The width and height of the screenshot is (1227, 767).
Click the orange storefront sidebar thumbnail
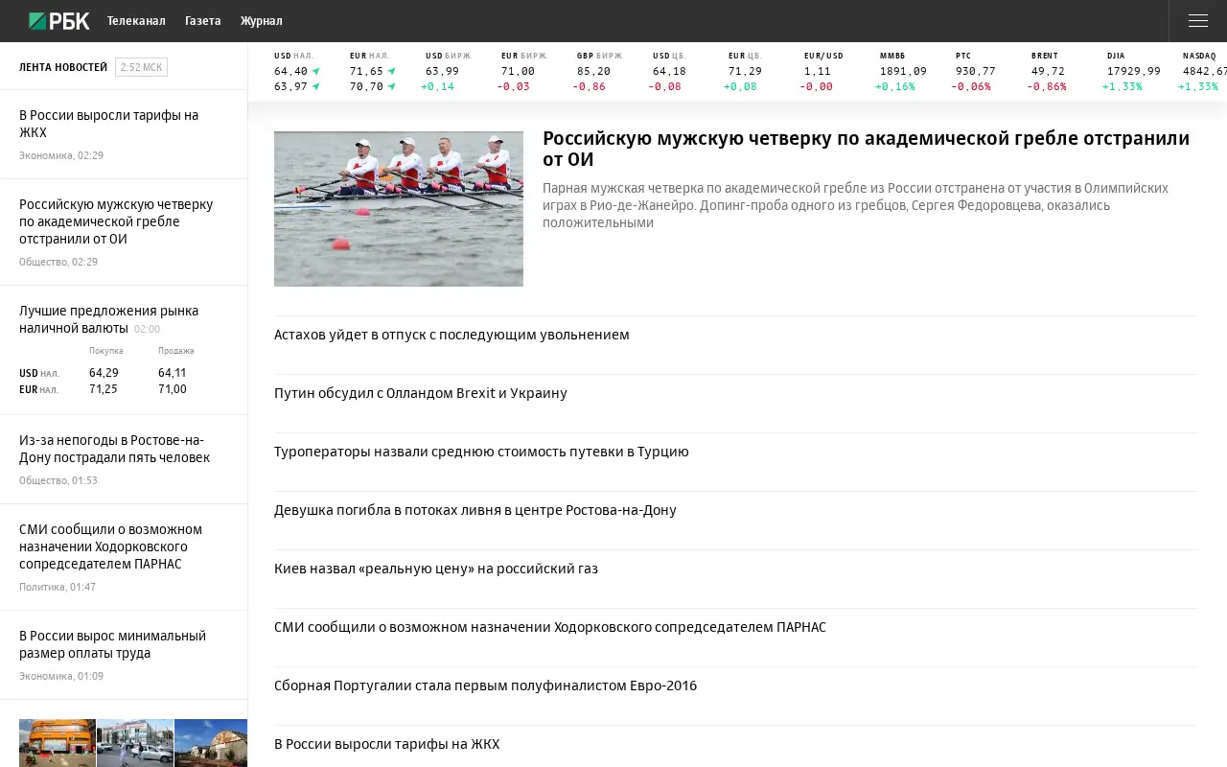coord(58,743)
